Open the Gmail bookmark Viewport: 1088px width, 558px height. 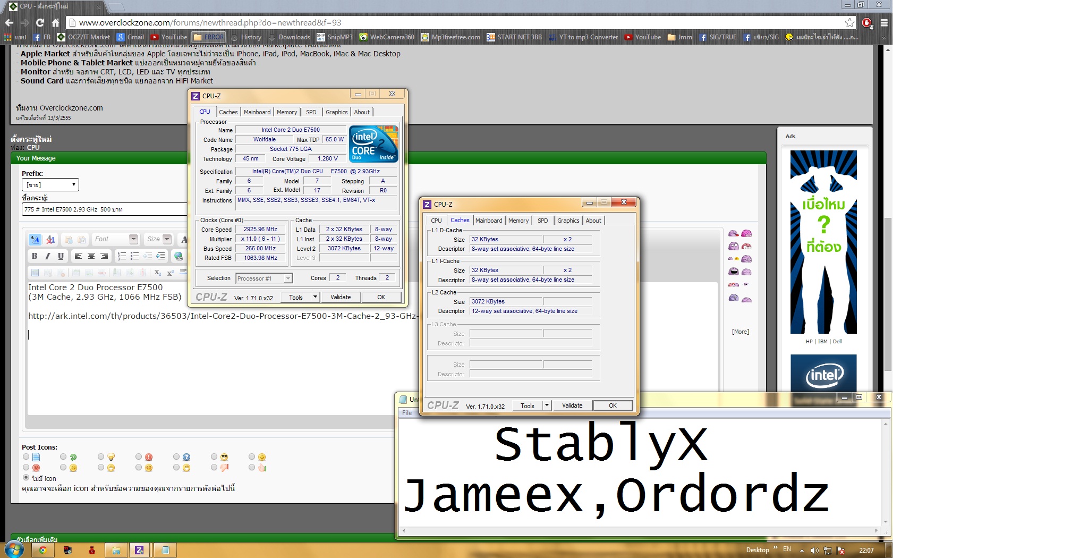131,37
